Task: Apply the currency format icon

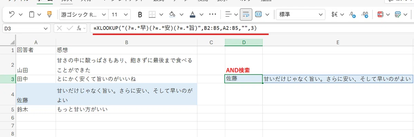Action: click(334, 14)
